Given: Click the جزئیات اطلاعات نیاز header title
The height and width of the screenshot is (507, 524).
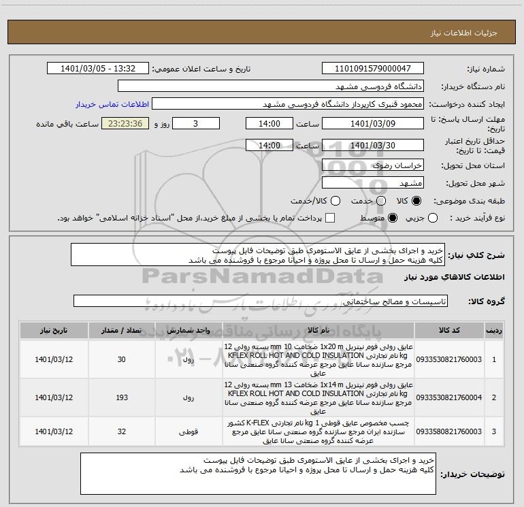Looking at the screenshot, I should (x=464, y=33).
